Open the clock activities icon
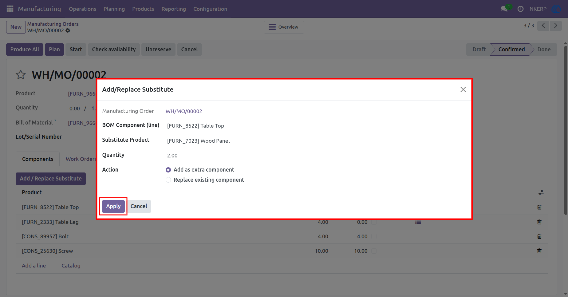 pyautogui.click(x=520, y=9)
